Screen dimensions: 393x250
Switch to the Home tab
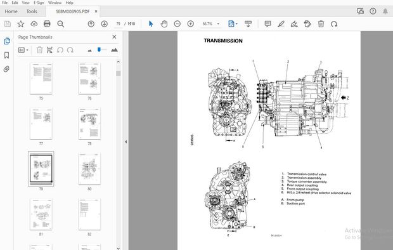coord(11,11)
